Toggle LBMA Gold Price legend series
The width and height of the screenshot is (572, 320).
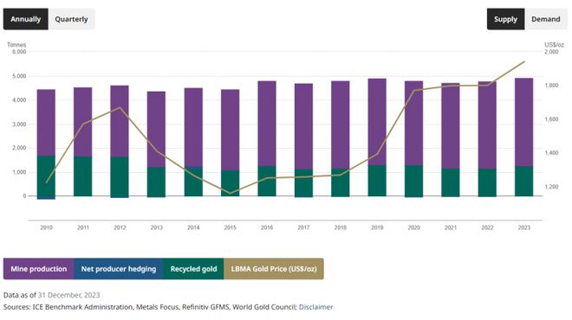click(274, 269)
